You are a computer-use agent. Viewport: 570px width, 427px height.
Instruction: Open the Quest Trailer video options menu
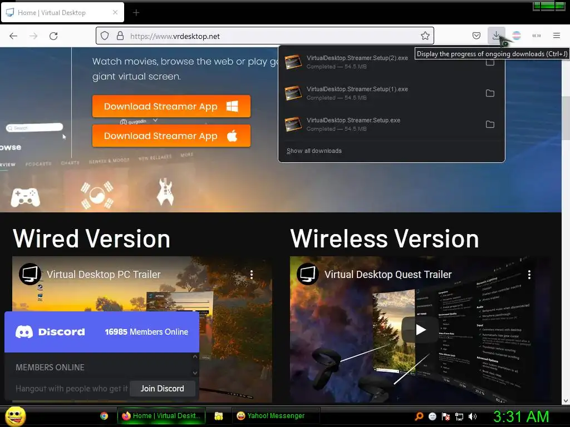(529, 275)
